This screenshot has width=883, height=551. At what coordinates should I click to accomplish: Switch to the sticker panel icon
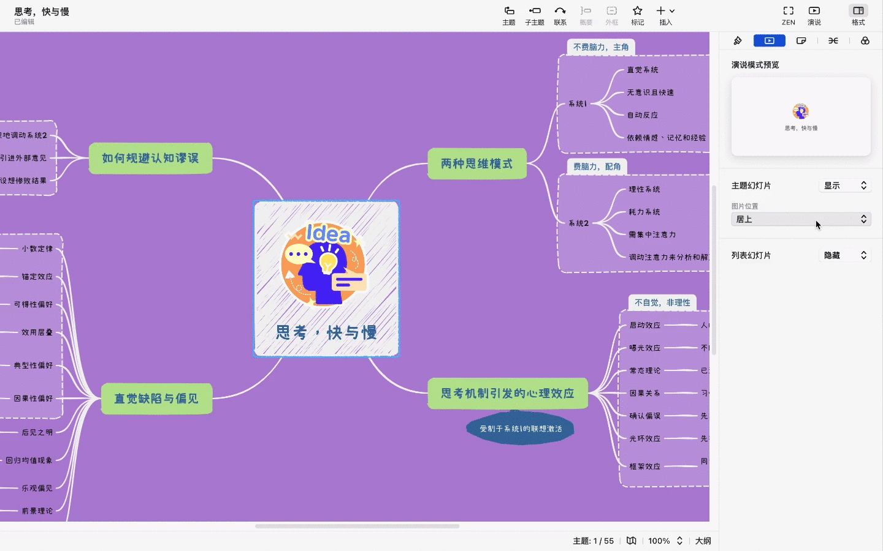801,40
